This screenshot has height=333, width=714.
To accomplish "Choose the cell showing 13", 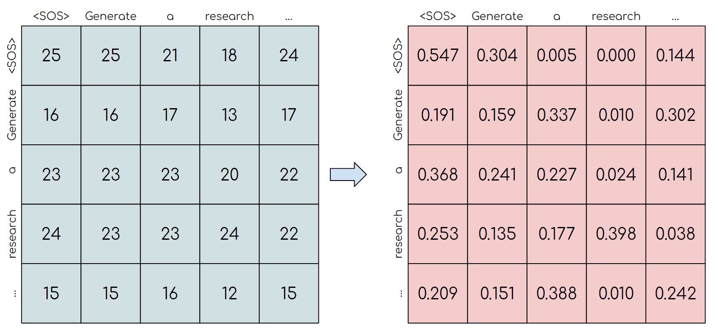I will [x=229, y=115].
